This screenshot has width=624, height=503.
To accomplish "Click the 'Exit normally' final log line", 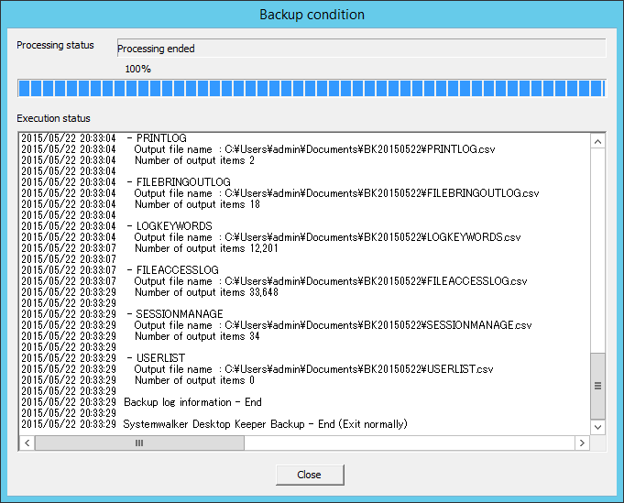I will 266,424.
